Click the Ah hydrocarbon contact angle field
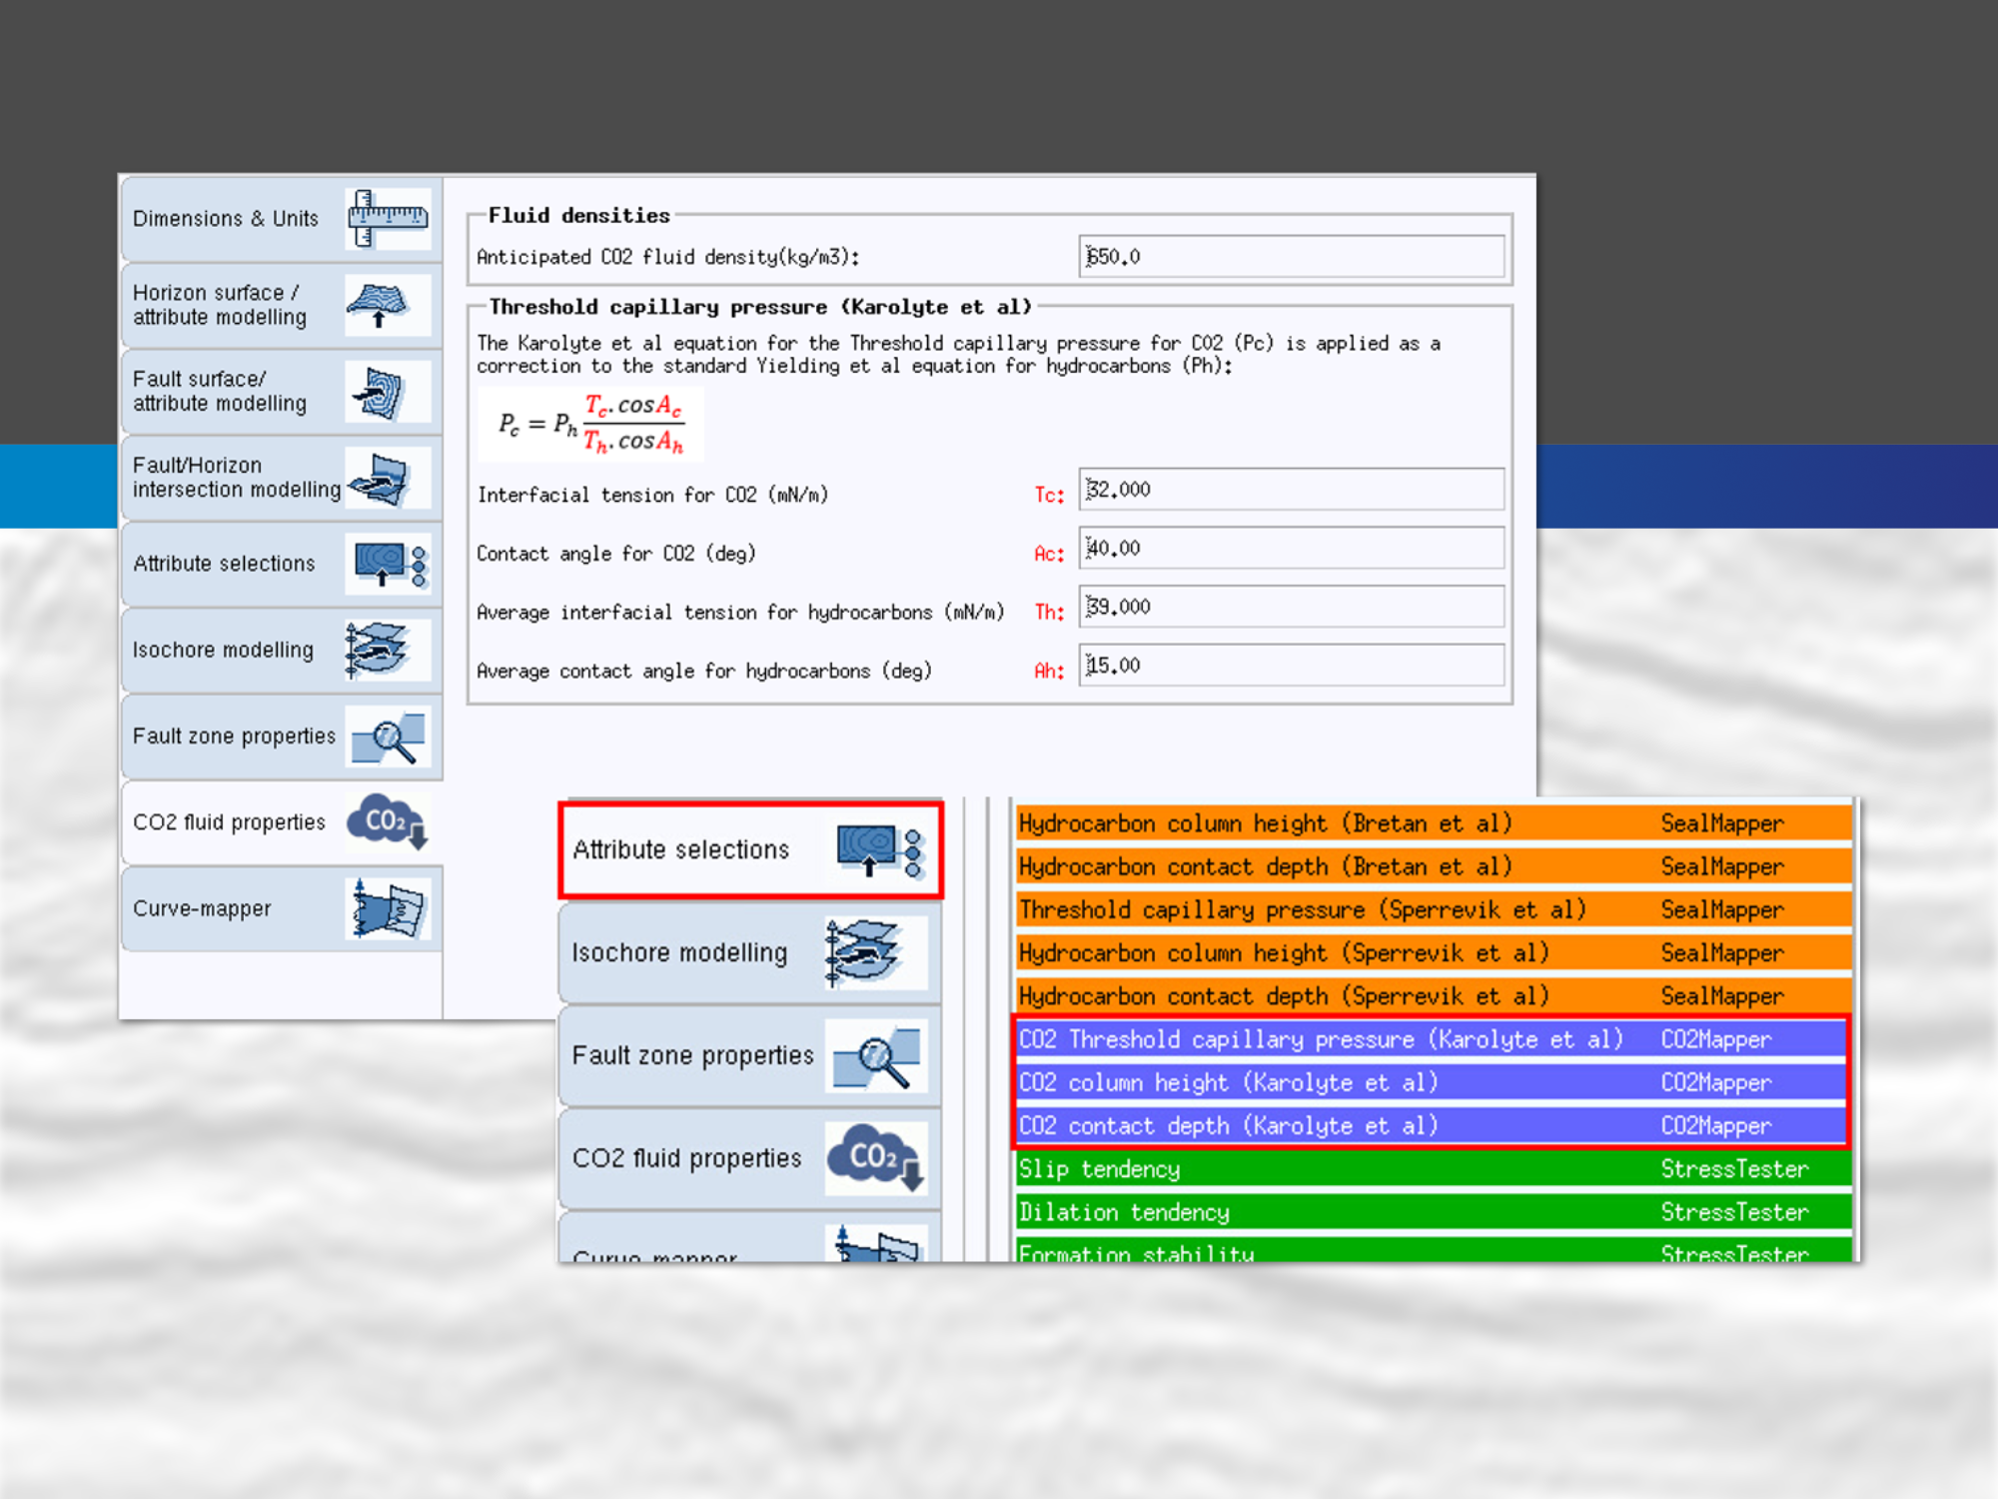The width and height of the screenshot is (1998, 1499). coord(1292,666)
